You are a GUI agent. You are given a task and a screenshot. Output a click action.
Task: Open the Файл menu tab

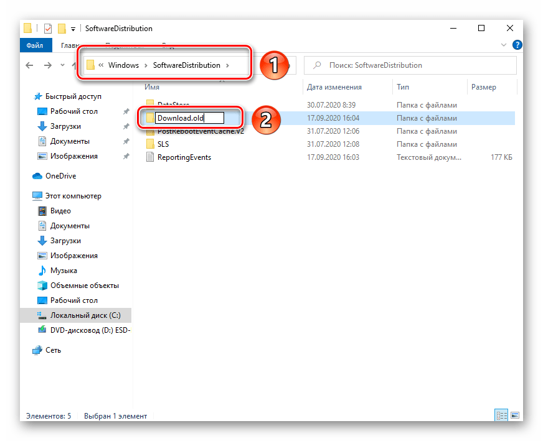click(35, 45)
